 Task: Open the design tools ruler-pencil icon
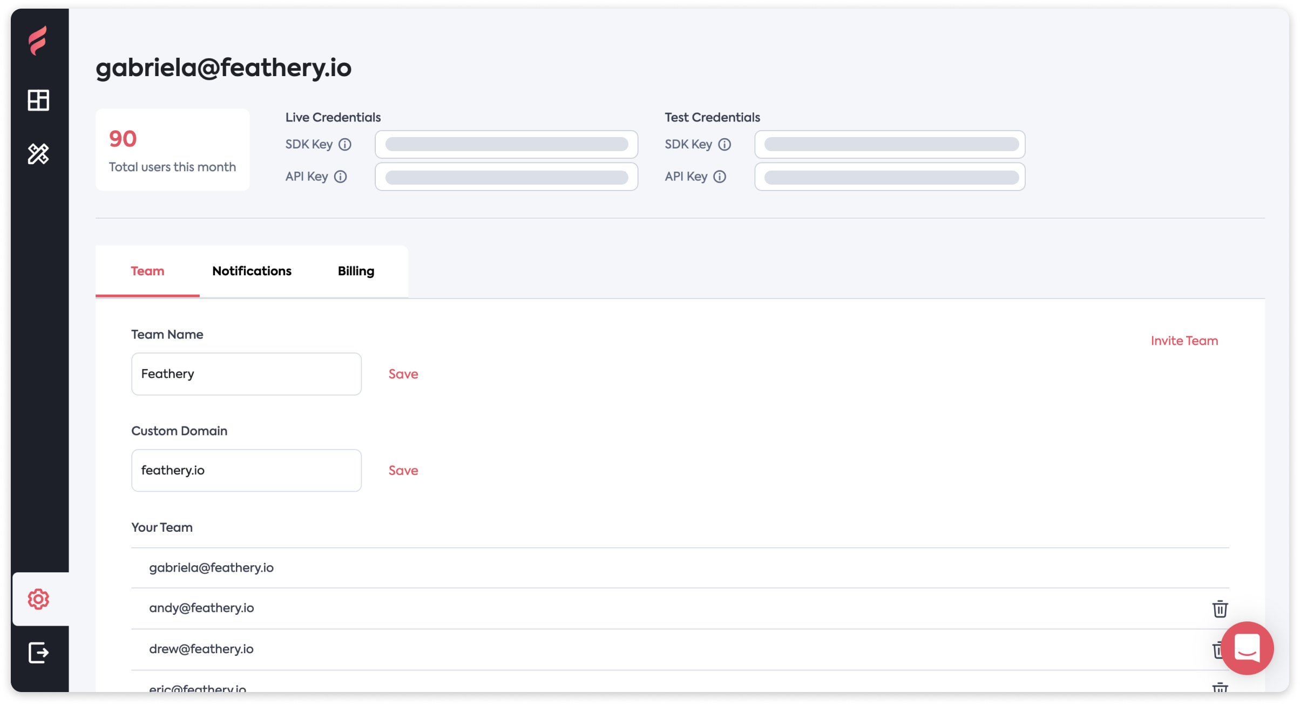coord(38,154)
